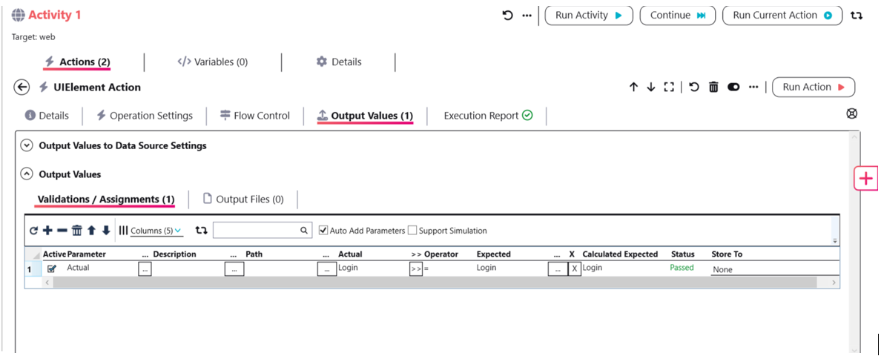Open the Columns (5) dropdown
This screenshot has width=881, height=356.
[156, 231]
